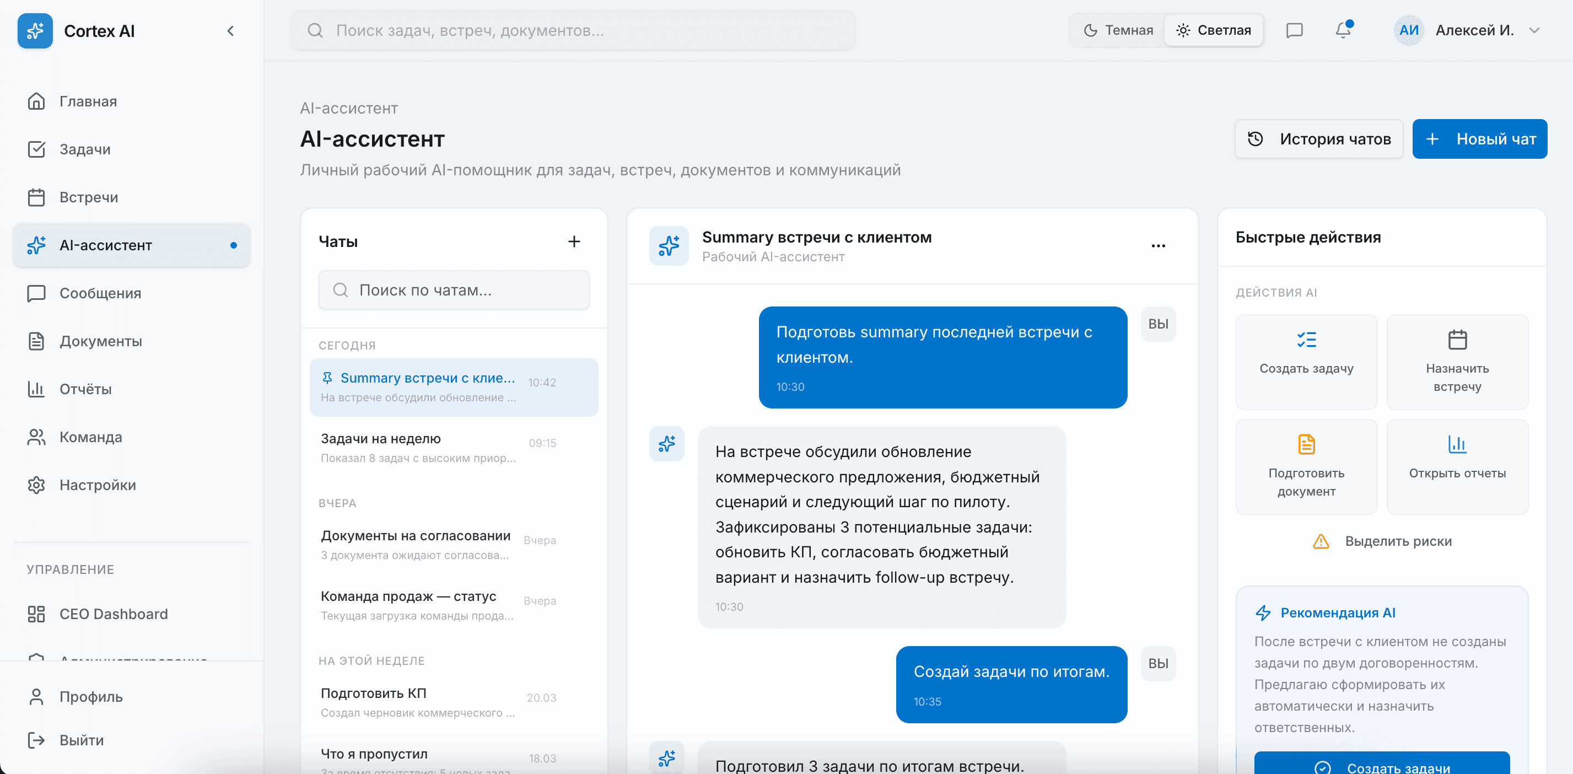Focus the Поиск по чатам field
This screenshot has height=774, width=1573.
454,290
